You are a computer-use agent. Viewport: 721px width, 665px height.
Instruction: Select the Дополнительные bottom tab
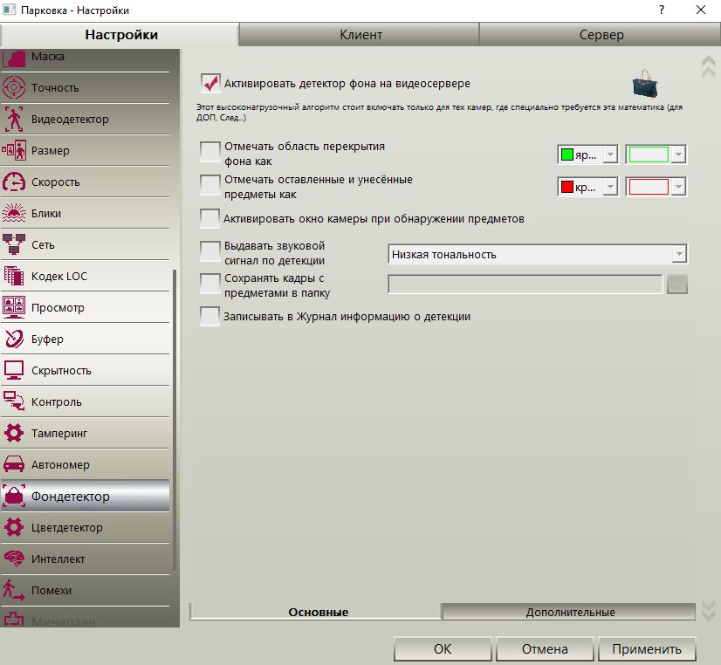[570, 612]
